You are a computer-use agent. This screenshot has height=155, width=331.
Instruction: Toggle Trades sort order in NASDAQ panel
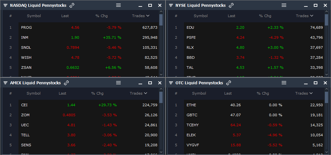(141, 16)
